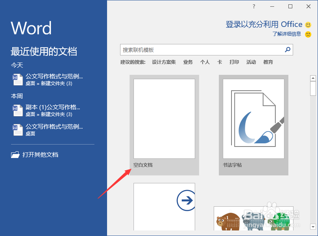
Task: Select 打印 suggested search
Action: click(x=234, y=62)
